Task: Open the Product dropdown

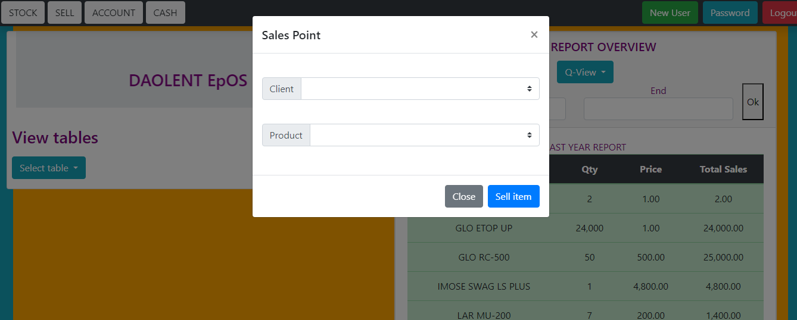Action: (424, 135)
